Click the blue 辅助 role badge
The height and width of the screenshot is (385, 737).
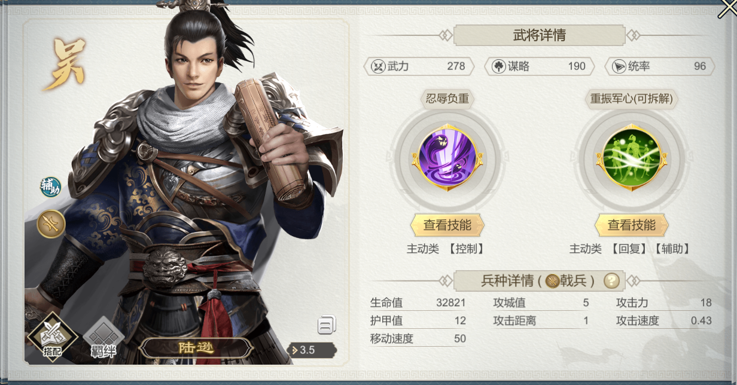pyautogui.click(x=50, y=188)
